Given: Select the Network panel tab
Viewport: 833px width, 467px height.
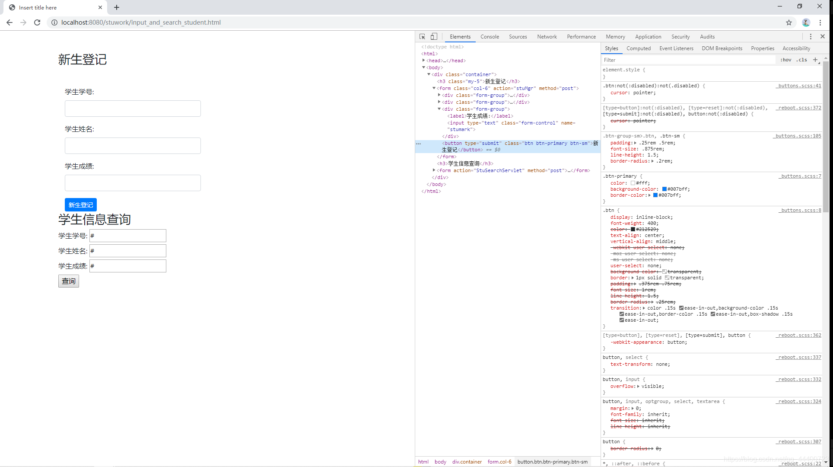Looking at the screenshot, I should pyautogui.click(x=547, y=37).
